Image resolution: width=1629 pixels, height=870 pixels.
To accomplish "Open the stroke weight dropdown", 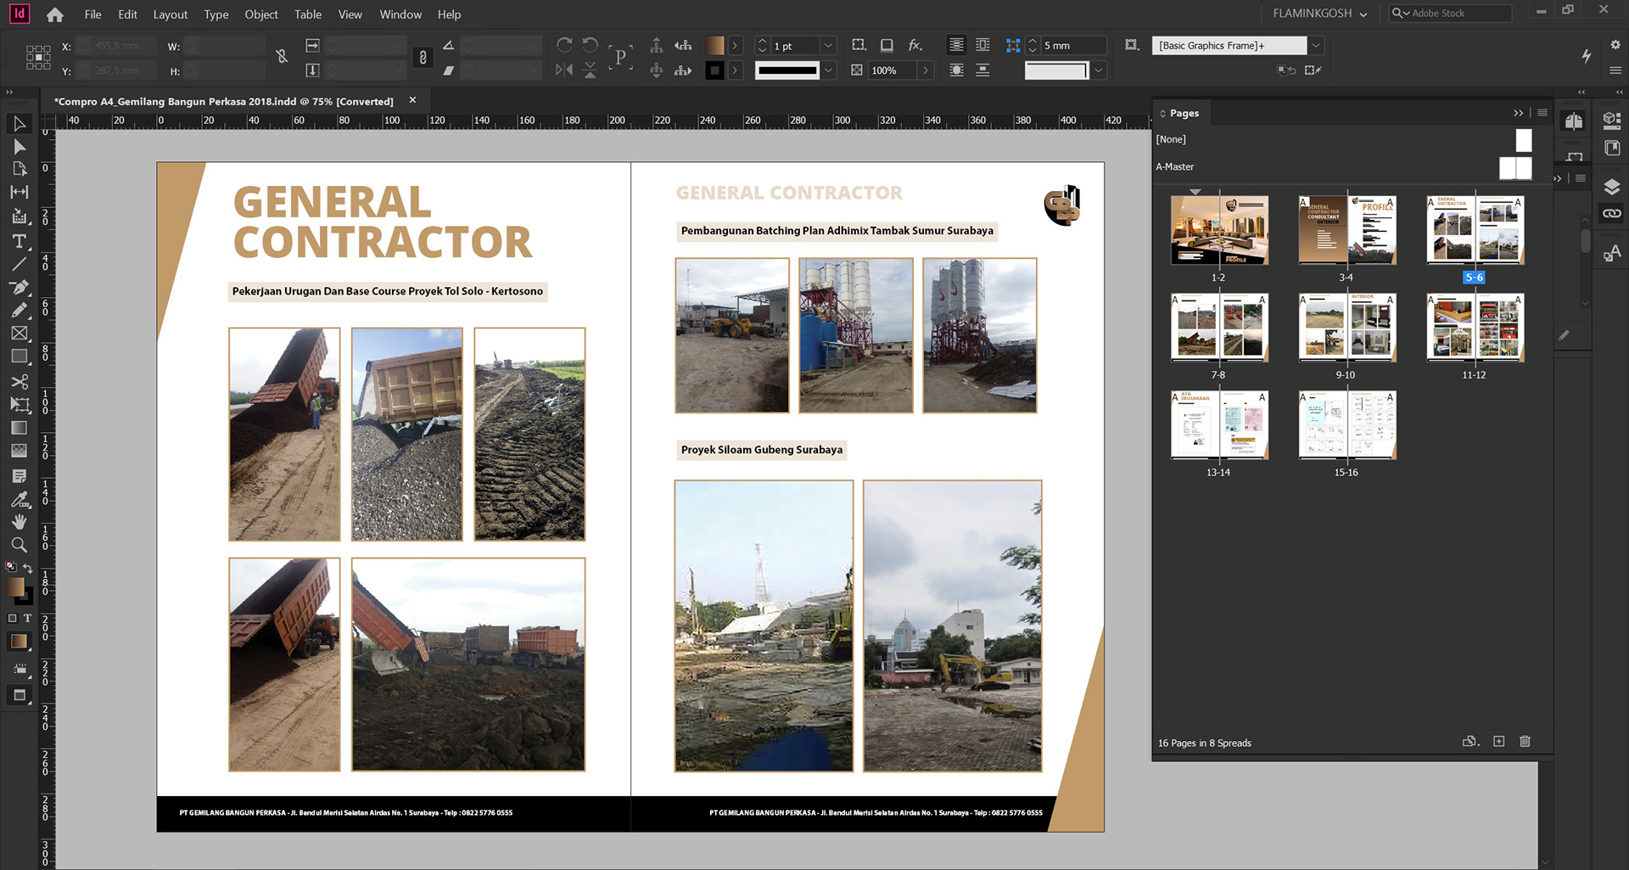I will (829, 46).
